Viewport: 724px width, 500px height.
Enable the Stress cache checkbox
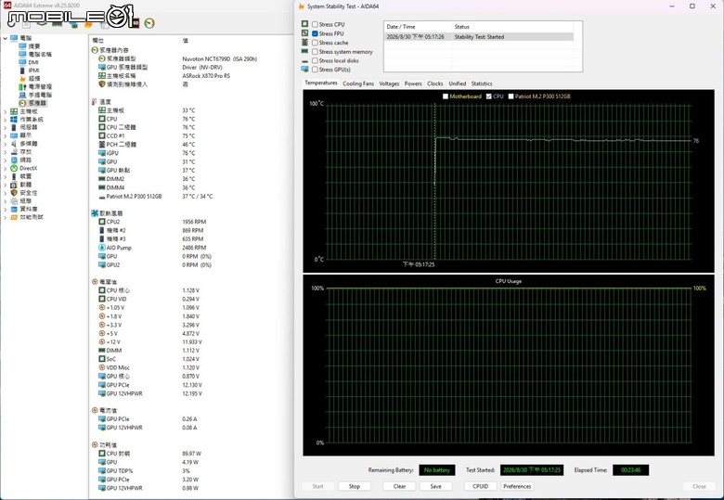(315, 43)
